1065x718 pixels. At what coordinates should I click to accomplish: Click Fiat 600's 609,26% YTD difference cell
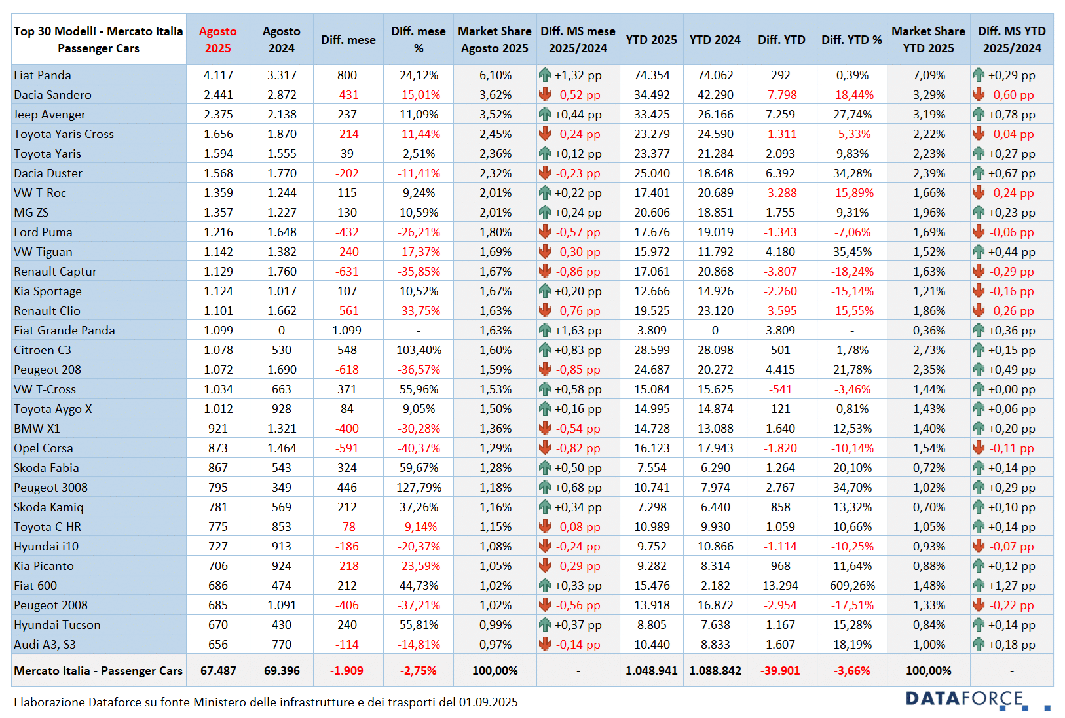[851, 586]
